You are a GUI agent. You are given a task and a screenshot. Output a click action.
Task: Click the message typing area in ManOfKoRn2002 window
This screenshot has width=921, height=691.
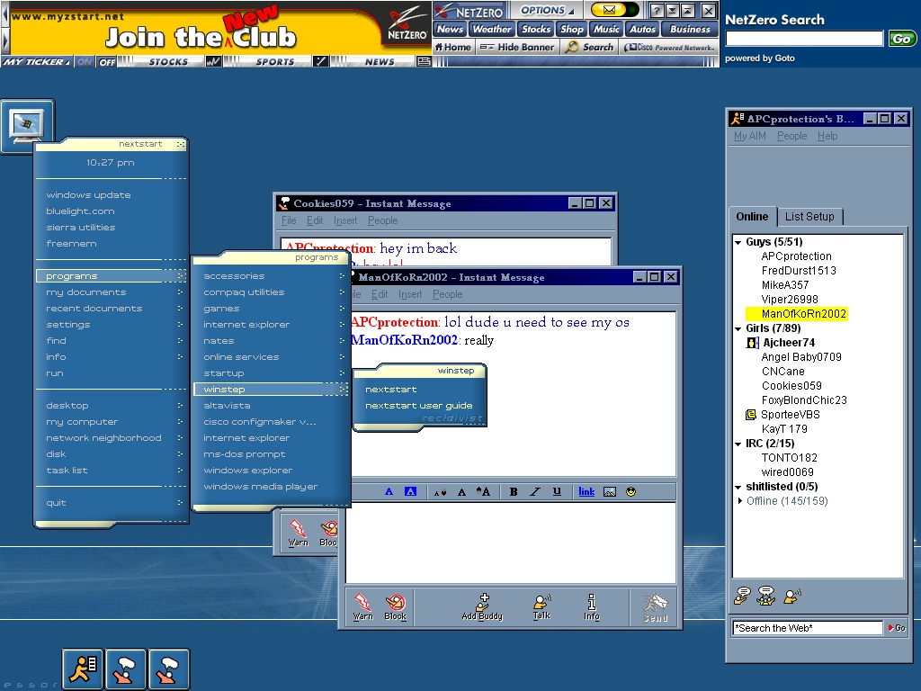tap(511, 543)
